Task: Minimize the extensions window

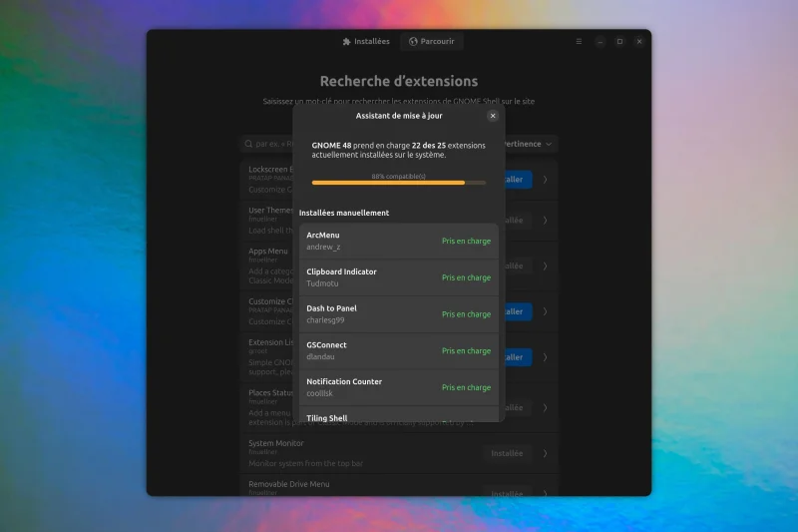Action: coord(600,41)
